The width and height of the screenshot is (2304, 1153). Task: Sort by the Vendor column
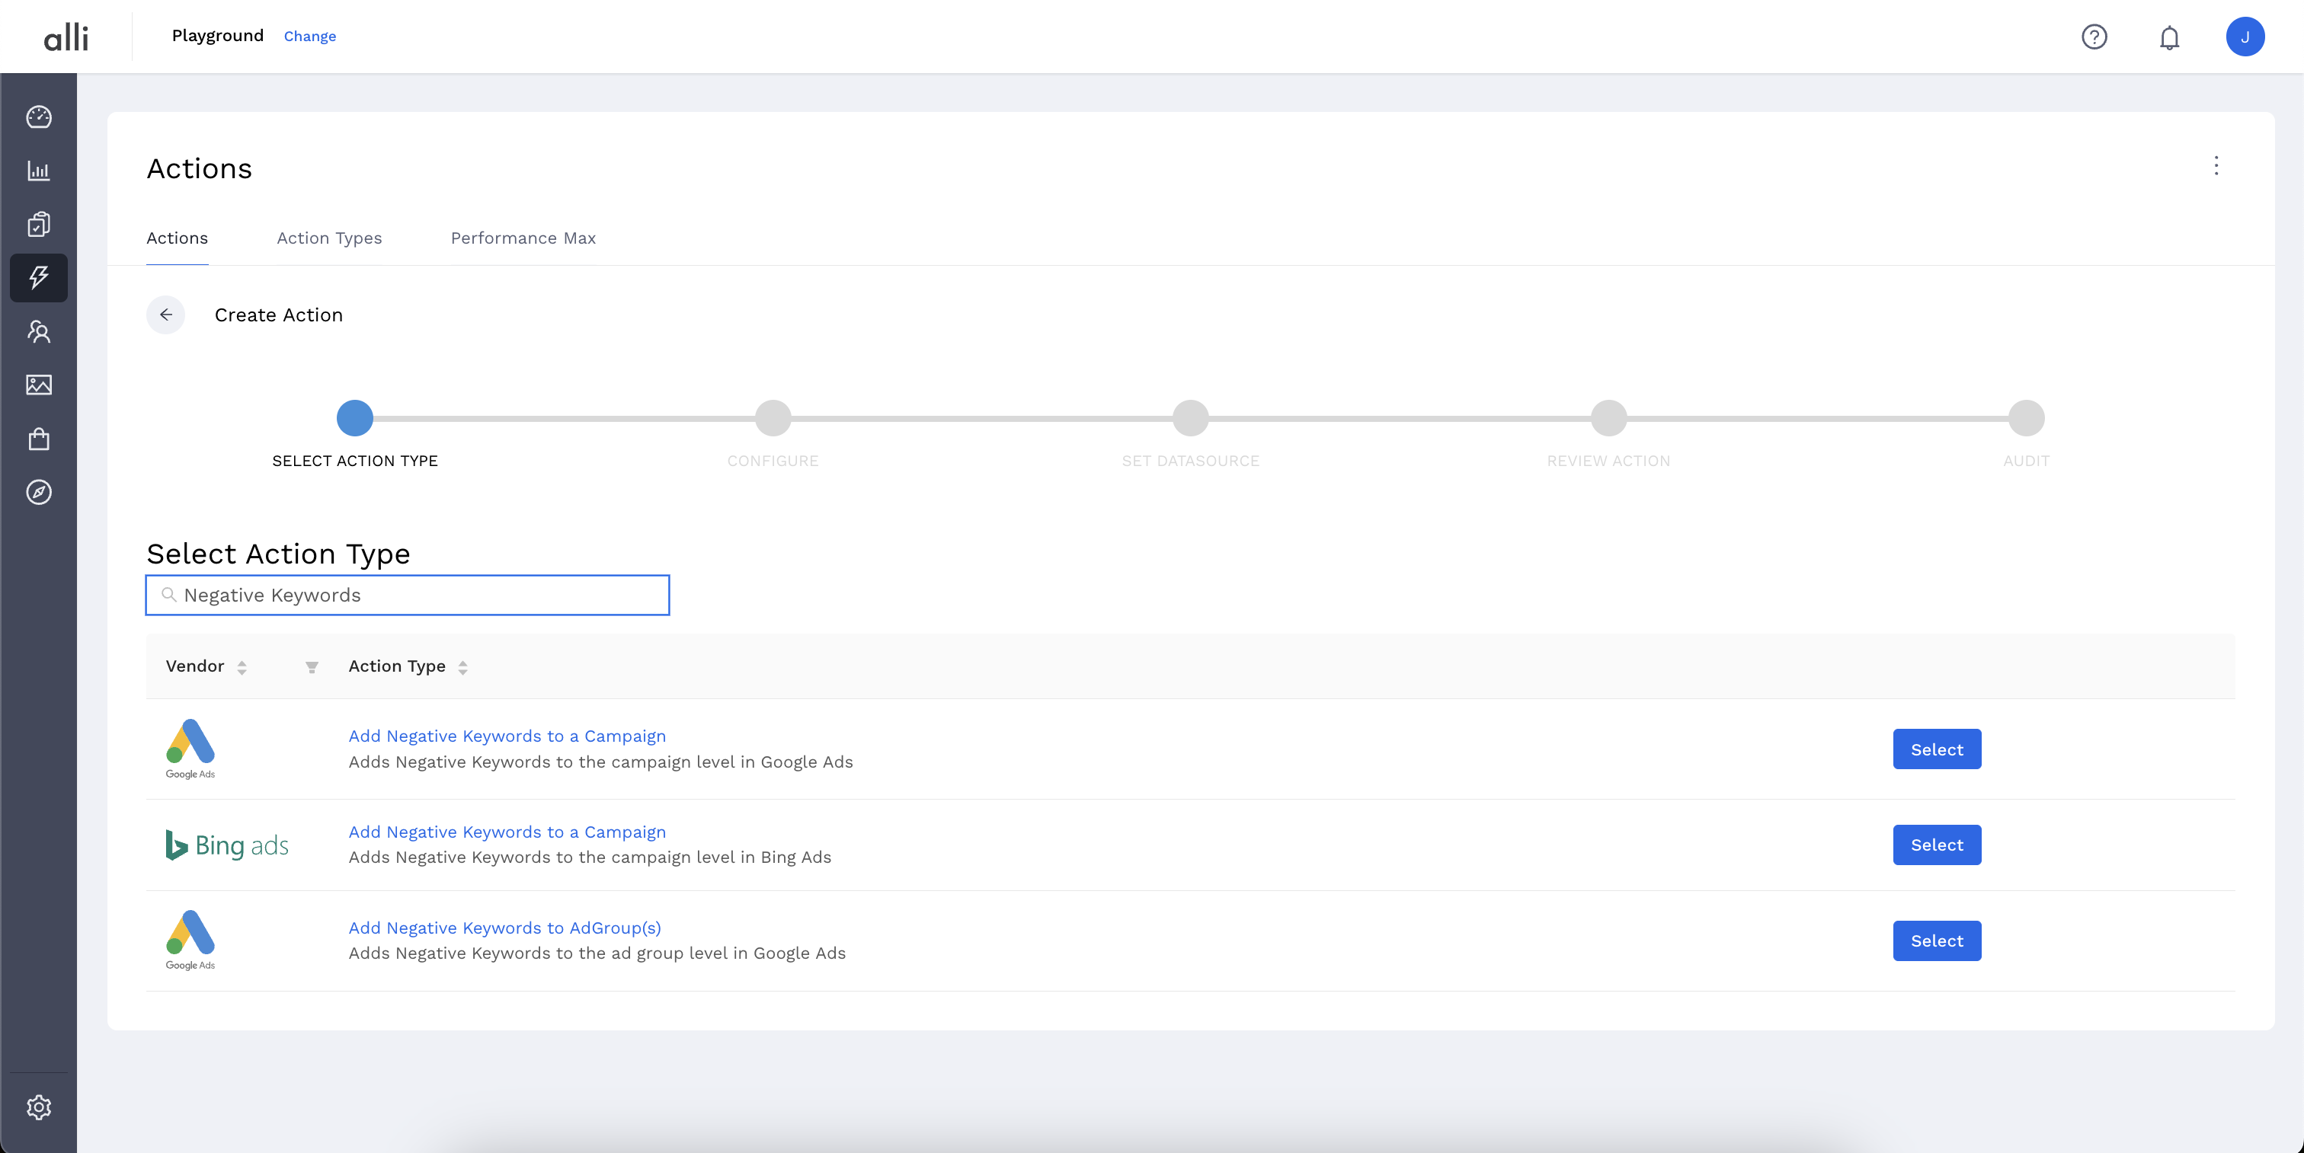(x=242, y=667)
